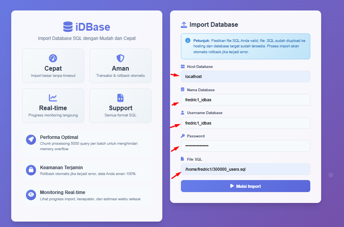Click the Password input field

[x=245, y=146]
